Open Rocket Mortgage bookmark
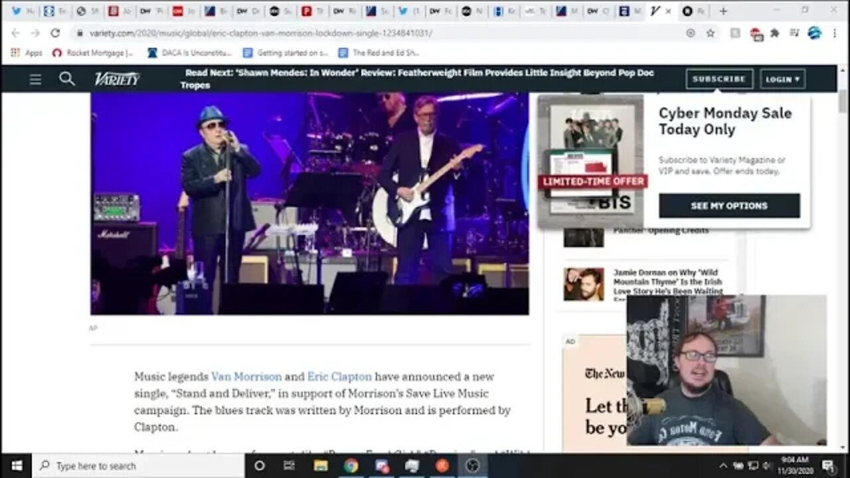This screenshot has height=478, width=850. tap(93, 52)
